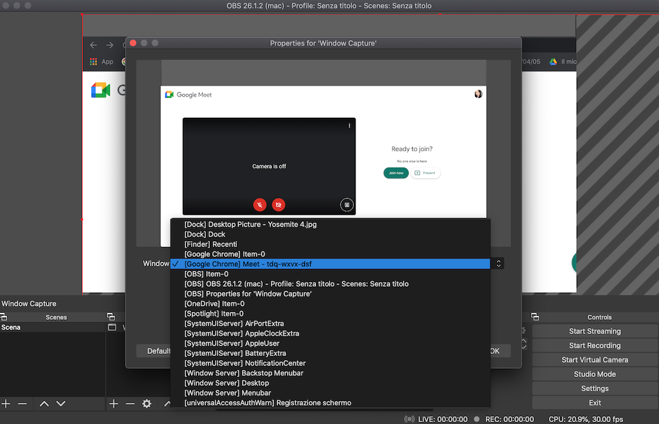Add a new scene with the plus icon in Scenes
This screenshot has width=659, height=424.
click(6, 404)
